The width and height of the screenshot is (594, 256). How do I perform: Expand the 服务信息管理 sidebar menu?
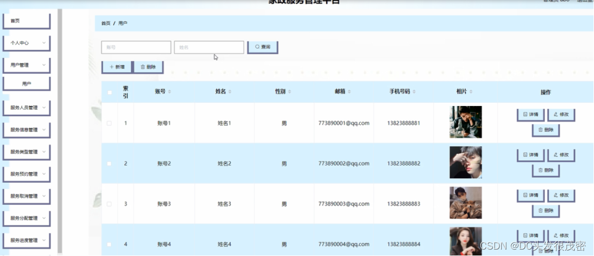point(26,130)
